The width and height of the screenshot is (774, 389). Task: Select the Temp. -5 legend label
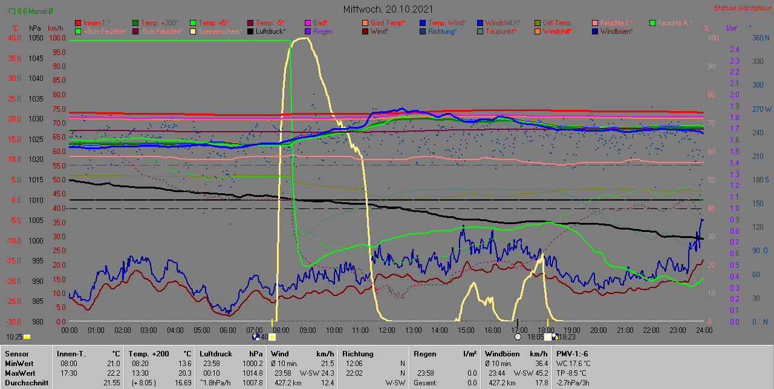(x=270, y=23)
